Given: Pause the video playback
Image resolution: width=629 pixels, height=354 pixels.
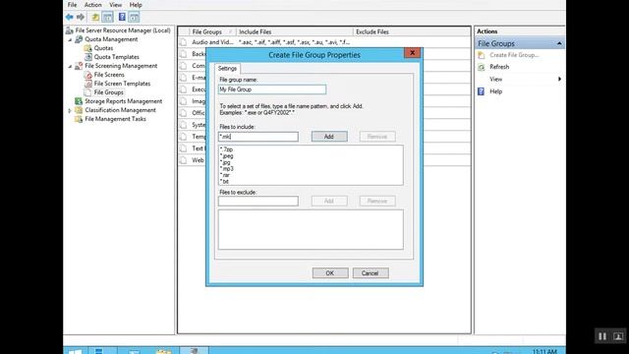Looking at the screenshot, I should (602, 336).
